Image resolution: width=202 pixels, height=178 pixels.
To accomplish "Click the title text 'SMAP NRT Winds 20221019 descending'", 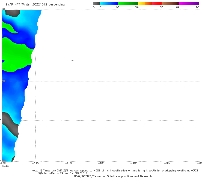I will click(x=35, y=4).
